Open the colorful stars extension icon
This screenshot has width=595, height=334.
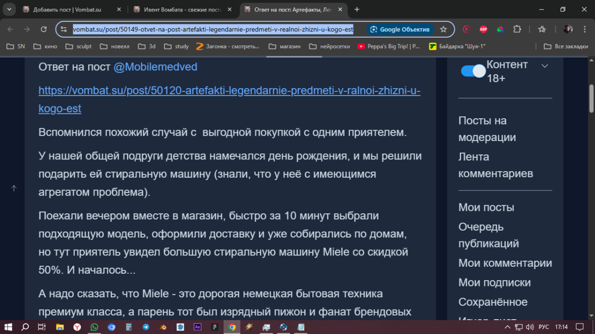click(500, 29)
